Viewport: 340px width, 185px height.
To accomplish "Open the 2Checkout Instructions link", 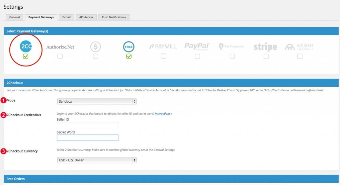I will (163, 114).
